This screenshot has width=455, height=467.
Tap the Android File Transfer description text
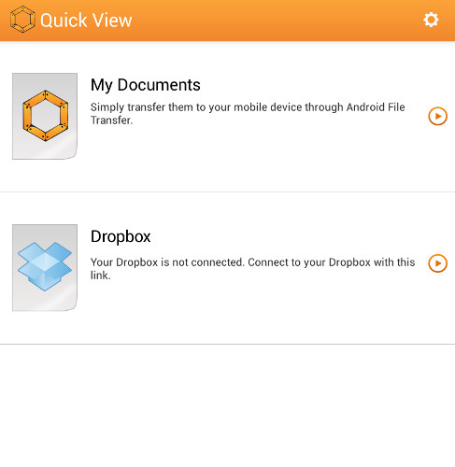(x=248, y=114)
